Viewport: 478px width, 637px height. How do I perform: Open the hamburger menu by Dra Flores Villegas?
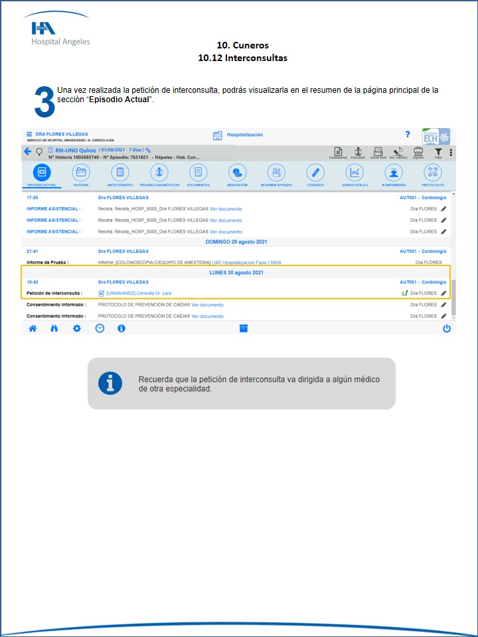click(x=29, y=135)
